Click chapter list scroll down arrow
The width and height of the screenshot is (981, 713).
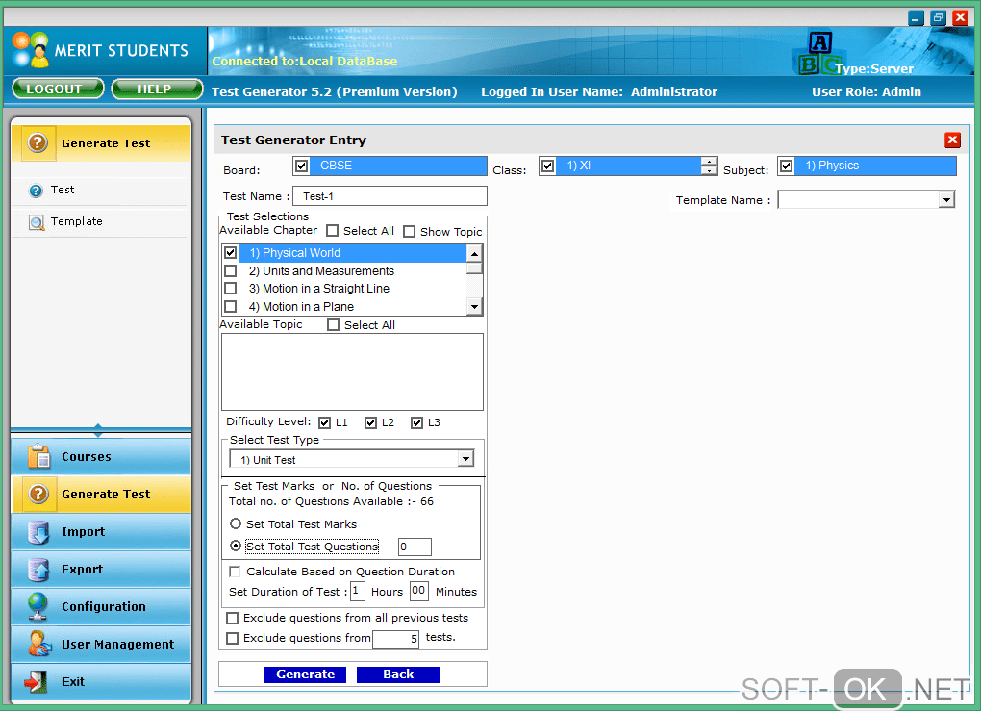[474, 307]
